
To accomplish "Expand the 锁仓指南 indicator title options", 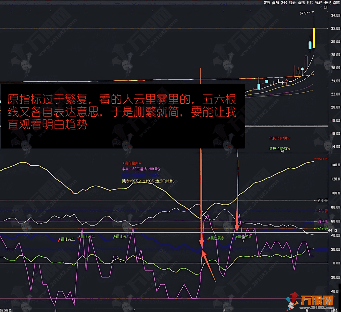I will [132, 163].
